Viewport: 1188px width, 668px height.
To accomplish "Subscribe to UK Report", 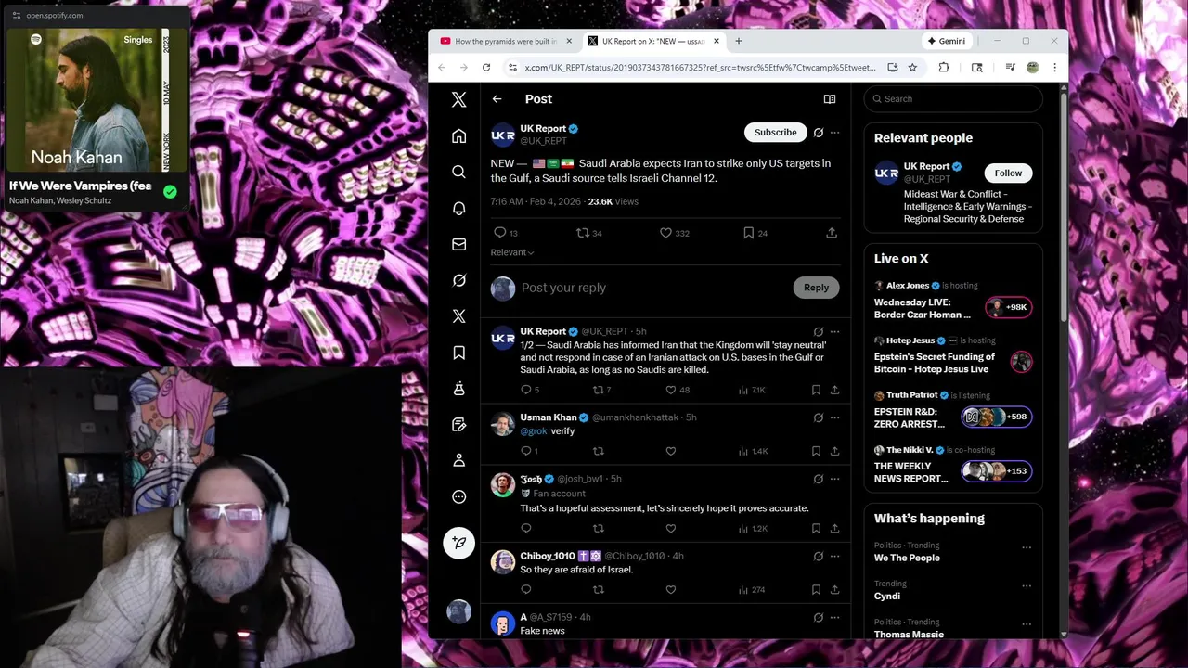I will [775, 133].
